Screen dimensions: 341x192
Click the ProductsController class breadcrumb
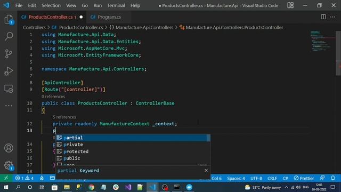(x=234, y=27)
